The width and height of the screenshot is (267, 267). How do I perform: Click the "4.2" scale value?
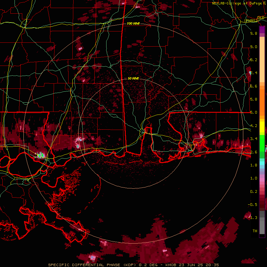coord(254,126)
